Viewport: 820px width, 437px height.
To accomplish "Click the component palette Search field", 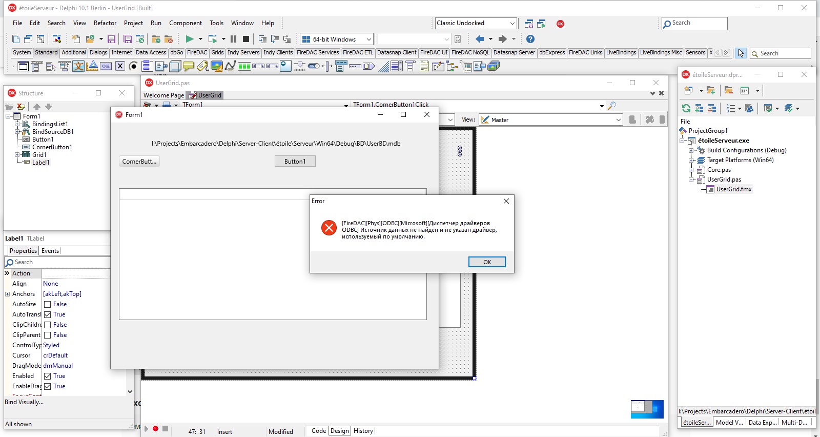I will [x=781, y=53].
